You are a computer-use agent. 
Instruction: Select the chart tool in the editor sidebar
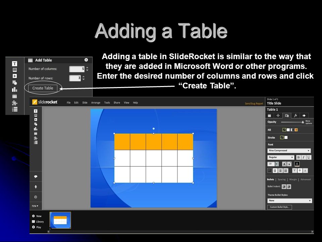click(36, 129)
